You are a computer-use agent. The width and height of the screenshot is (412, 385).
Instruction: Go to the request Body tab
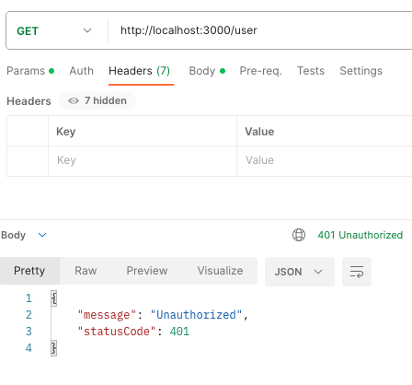(207, 71)
